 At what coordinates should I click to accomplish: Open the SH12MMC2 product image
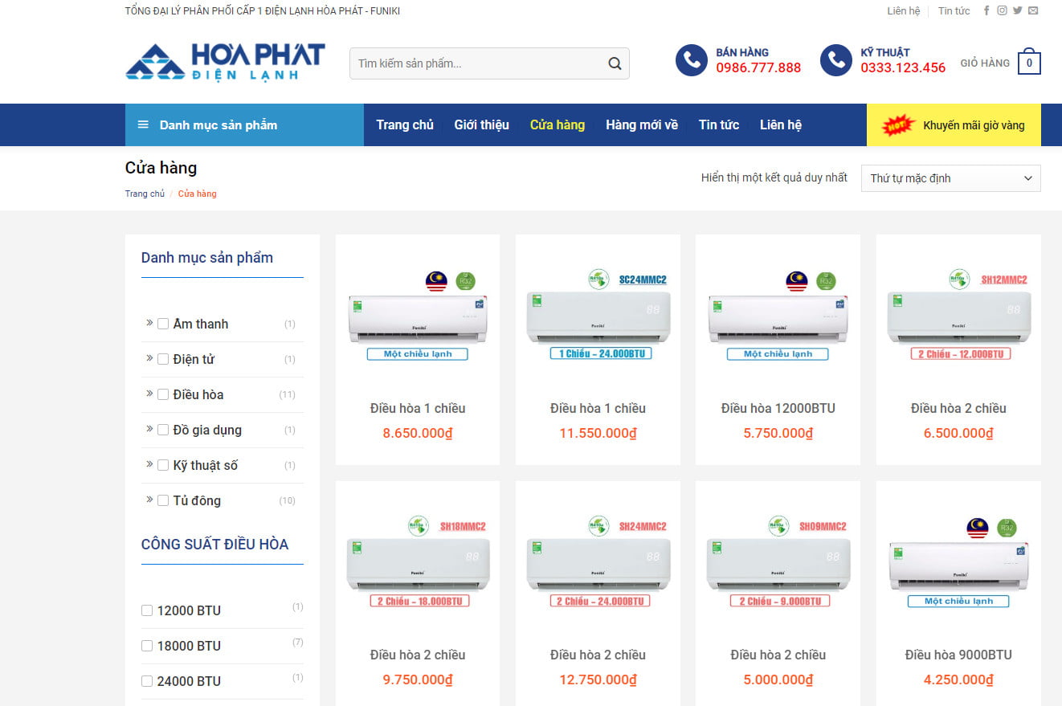point(958,316)
